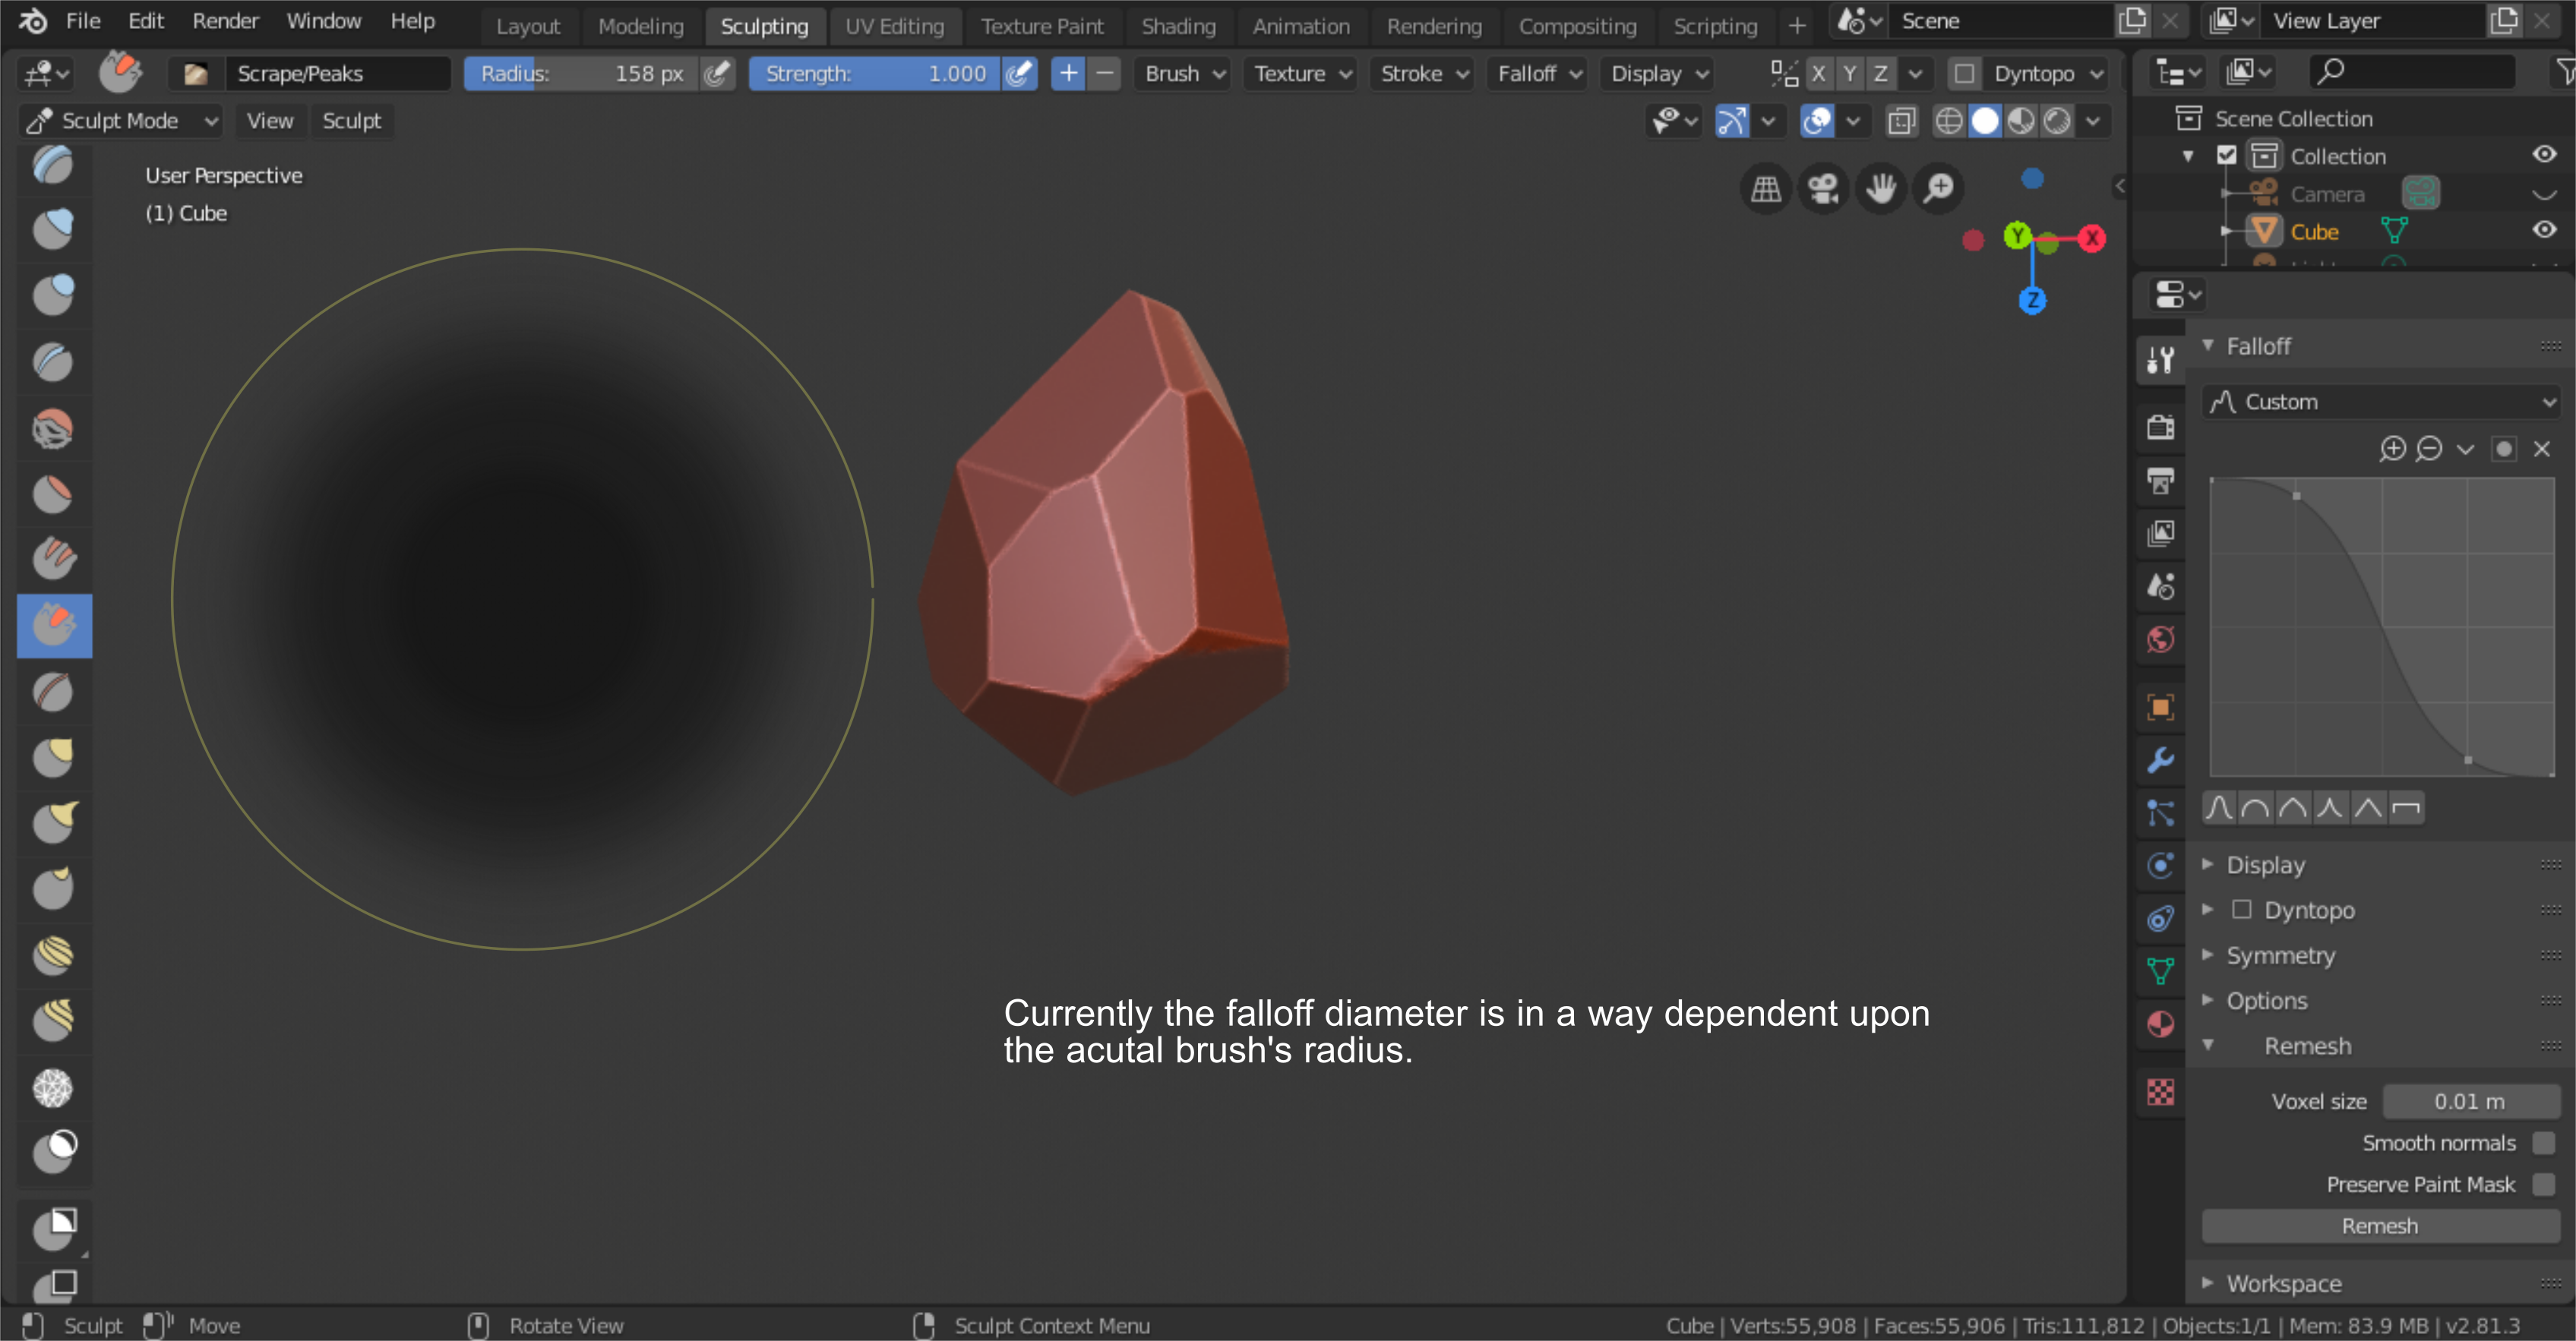The width and height of the screenshot is (2576, 1341).
Task: Click the zoom view magnifier icon
Action: [1939, 188]
